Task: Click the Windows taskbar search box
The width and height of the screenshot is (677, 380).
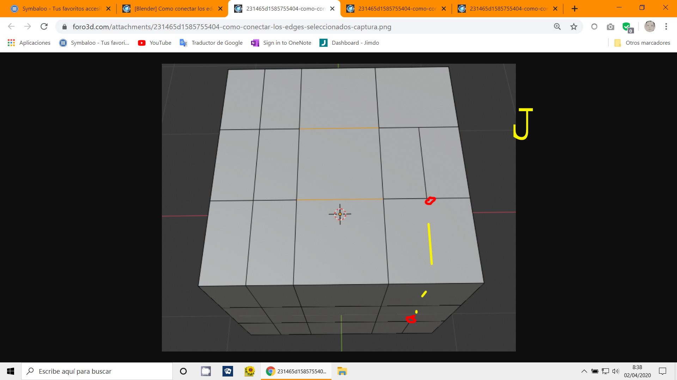Action: coord(97,371)
